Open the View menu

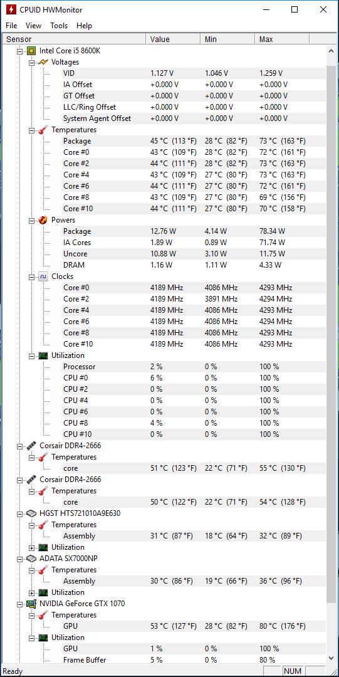[x=33, y=26]
